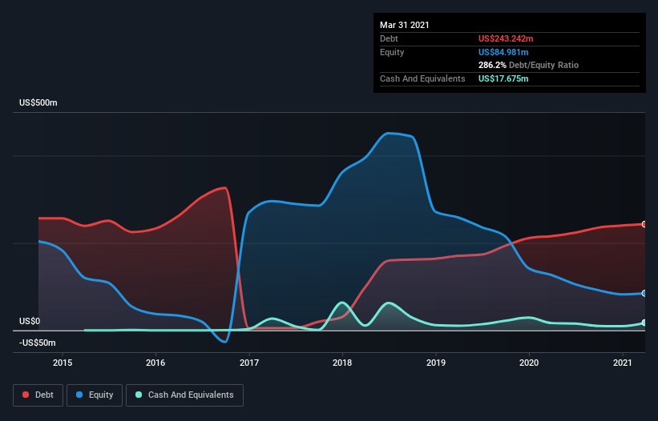658x421 pixels.
Task: Toggle the Equity series legend button
Action: pos(95,395)
